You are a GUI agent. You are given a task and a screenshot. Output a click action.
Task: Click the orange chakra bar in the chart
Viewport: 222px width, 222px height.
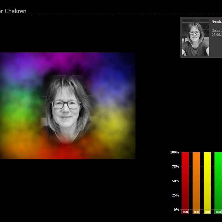point(196,180)
